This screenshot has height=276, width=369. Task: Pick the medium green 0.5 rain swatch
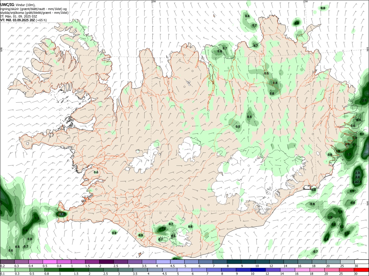37,270
